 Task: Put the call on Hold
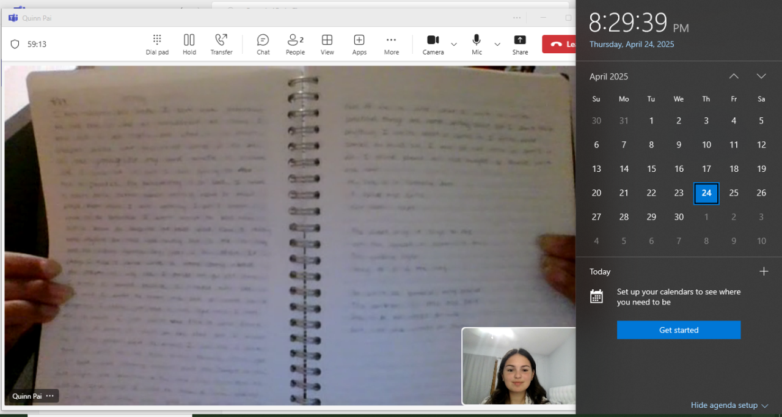189,44
